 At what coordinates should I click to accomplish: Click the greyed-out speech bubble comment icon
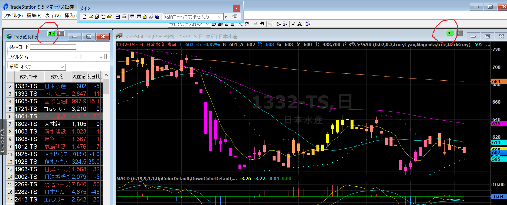270,24
